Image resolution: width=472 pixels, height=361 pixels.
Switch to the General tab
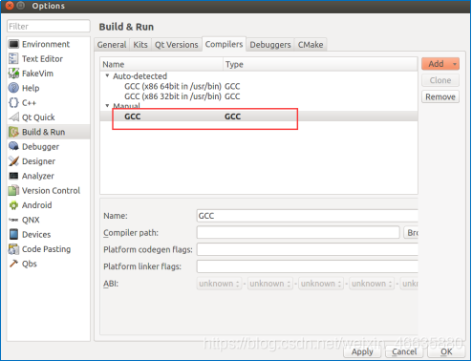(112, 45)
